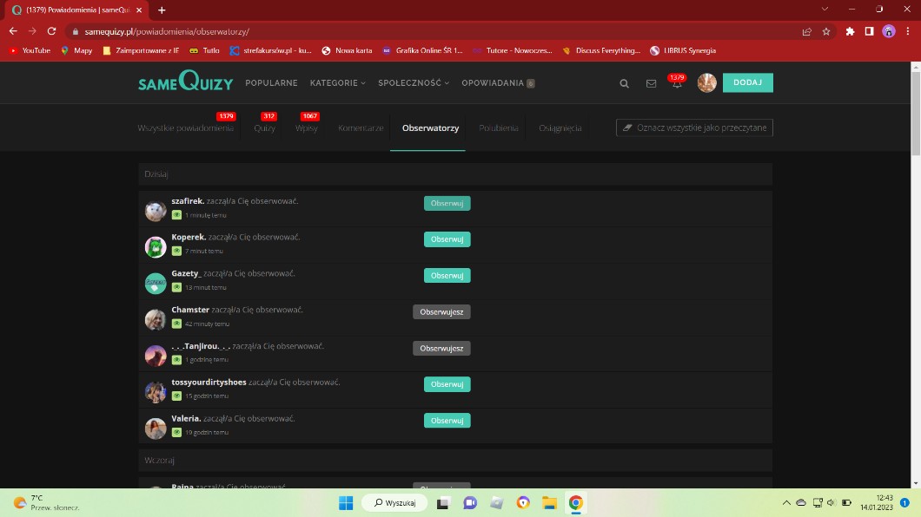Expand the Społeczność dropdown menu
This screenshot has width=921, height=517.
click(x=413, y=83)
